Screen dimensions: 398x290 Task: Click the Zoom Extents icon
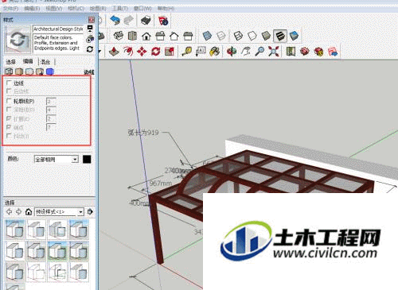273,51
